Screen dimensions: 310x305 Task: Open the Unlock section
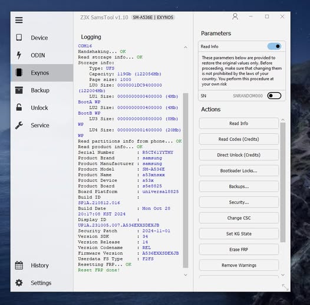point(42,108)
